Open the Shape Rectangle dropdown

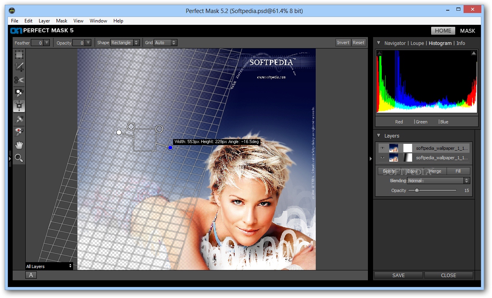pyautogui.click(x=125, y=43)
